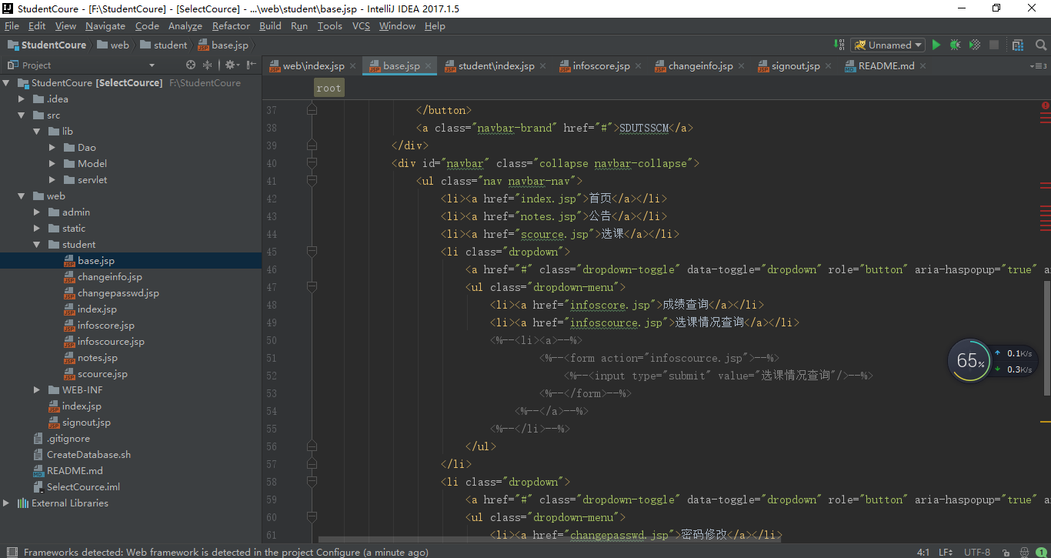Fold the code block at line 45

click(x=312, y=252)
